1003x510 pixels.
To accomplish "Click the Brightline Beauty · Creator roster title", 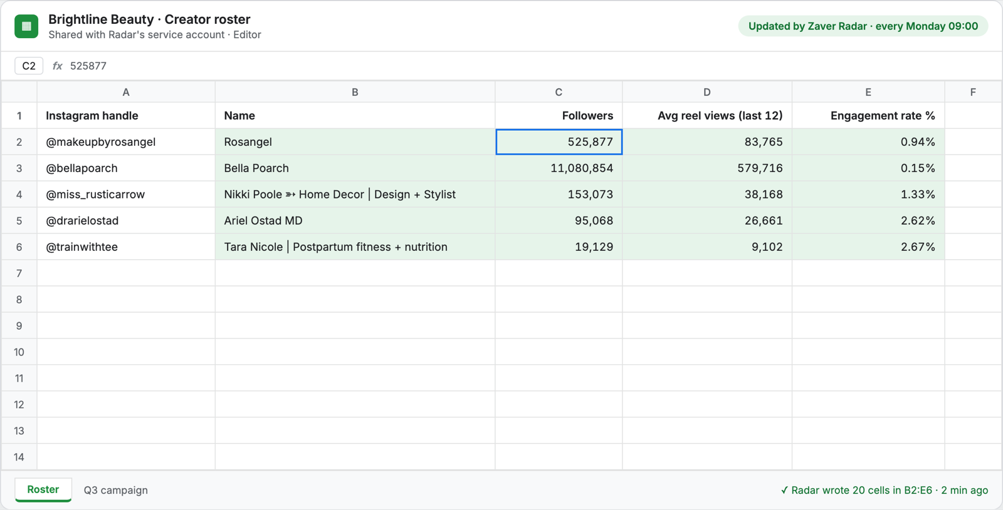I will pos(149,19).
